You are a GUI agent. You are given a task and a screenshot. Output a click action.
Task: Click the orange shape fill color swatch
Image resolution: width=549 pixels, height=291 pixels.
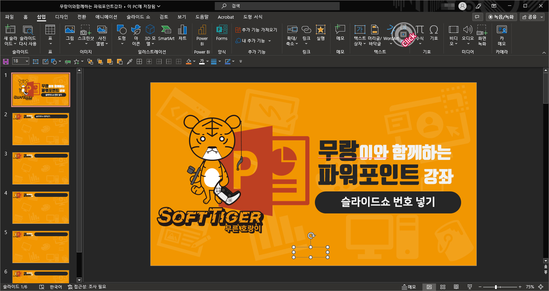189,61
